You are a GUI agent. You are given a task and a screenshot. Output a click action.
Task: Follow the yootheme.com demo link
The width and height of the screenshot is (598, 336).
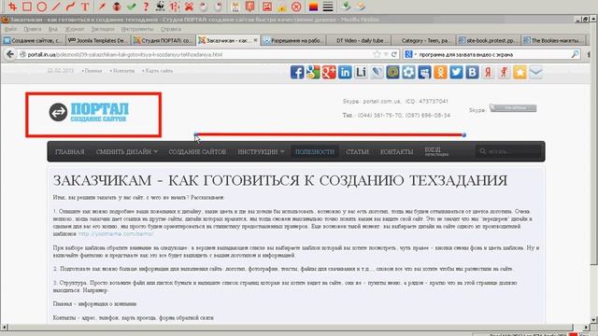coord(116,234)
